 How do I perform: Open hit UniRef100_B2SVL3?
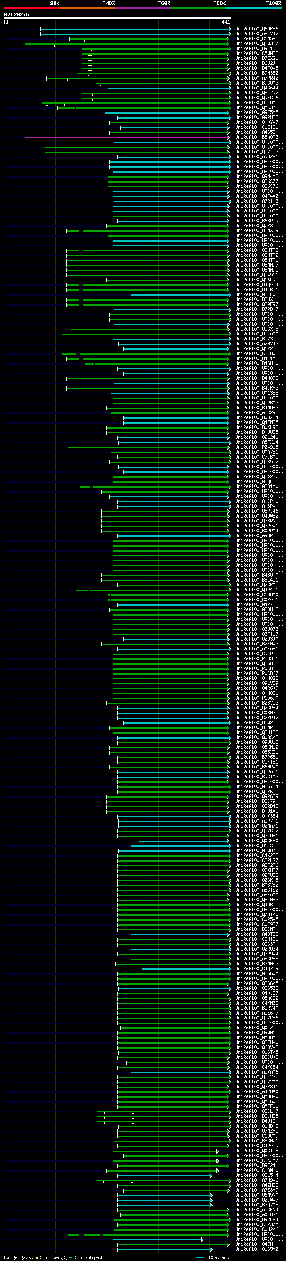[x=257, y=704]
